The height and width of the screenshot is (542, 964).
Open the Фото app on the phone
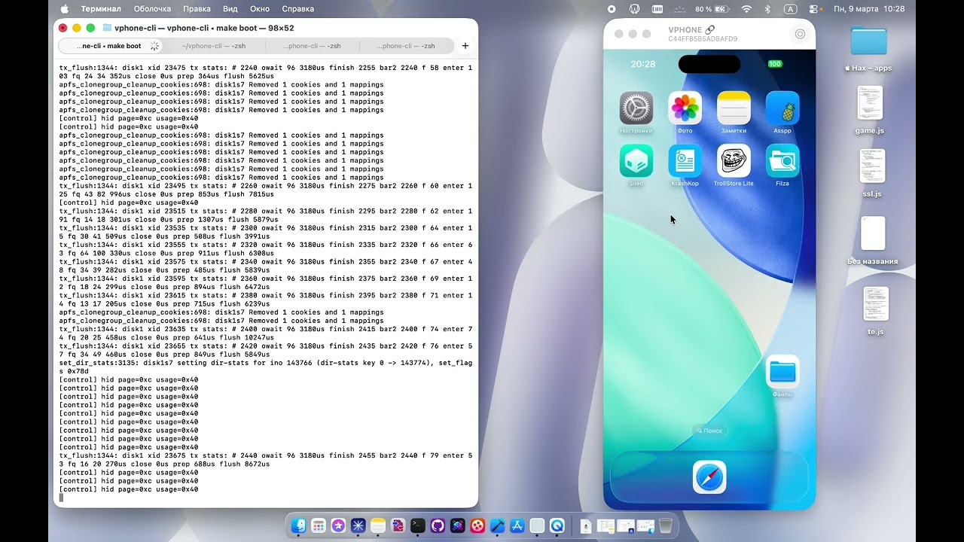tap(685, 108)
